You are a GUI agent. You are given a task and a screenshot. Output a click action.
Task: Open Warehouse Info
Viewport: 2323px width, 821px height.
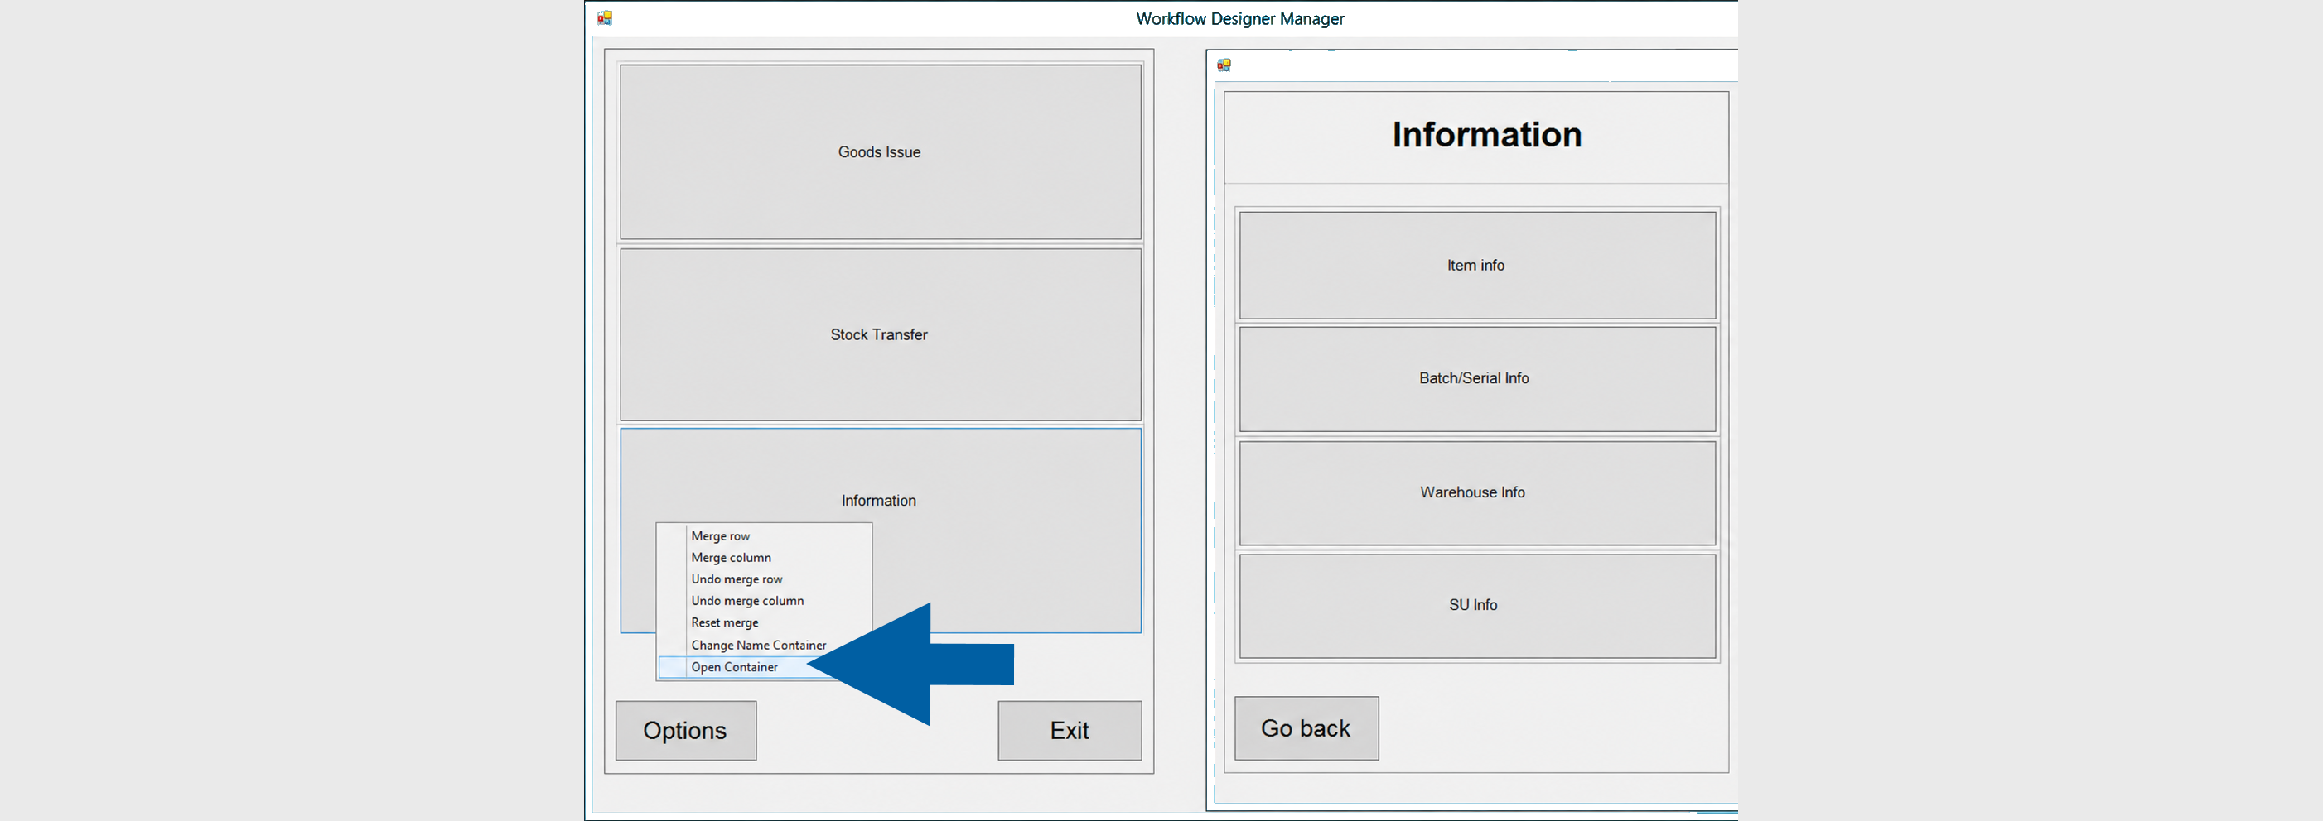pyautogui.click(x=1477, y=493)
